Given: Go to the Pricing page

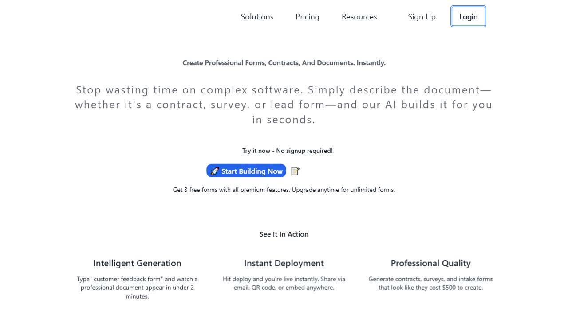Looking at the screenshot, I should (307, 17).
